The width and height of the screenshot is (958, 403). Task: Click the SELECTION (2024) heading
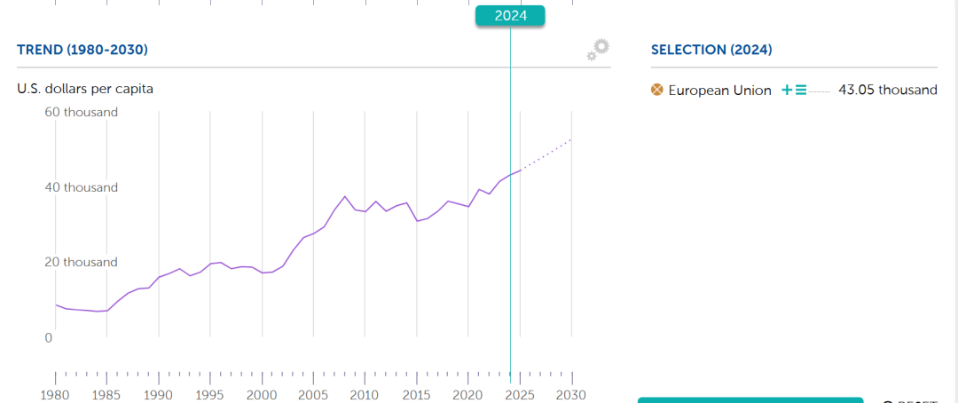711,50
